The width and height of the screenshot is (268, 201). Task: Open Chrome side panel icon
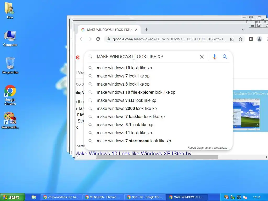click(x=251, y=39)
